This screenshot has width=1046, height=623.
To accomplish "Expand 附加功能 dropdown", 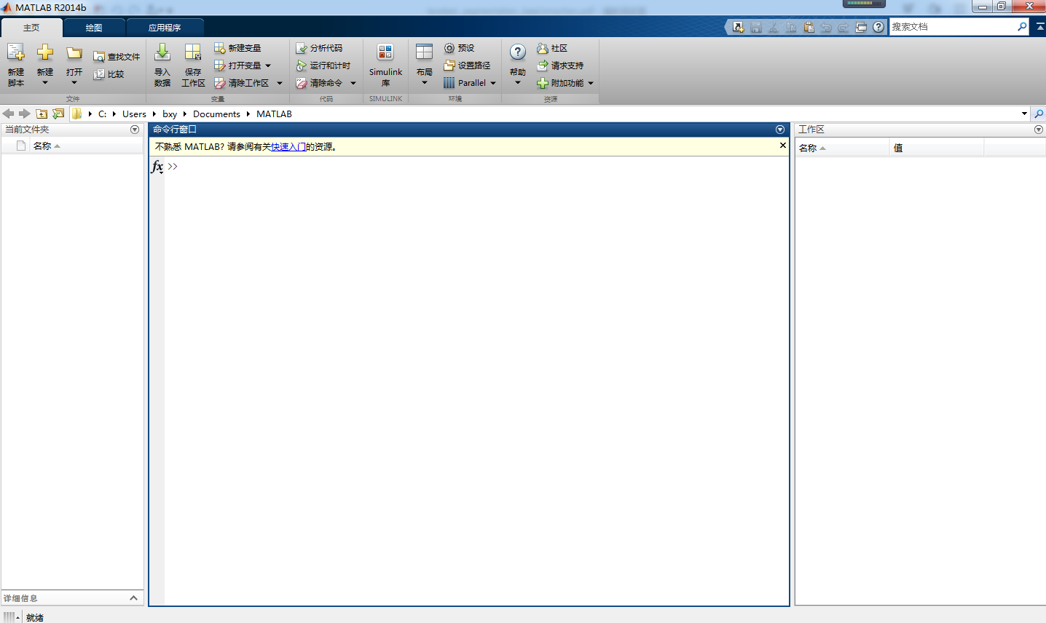I will [591, 83].
